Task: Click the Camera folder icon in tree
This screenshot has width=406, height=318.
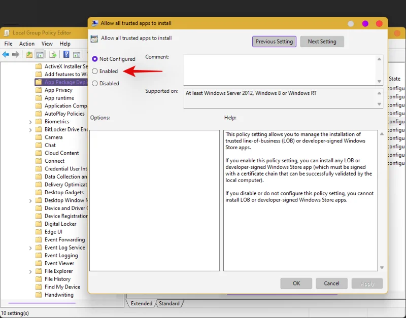Action: (x=39, y=137)
